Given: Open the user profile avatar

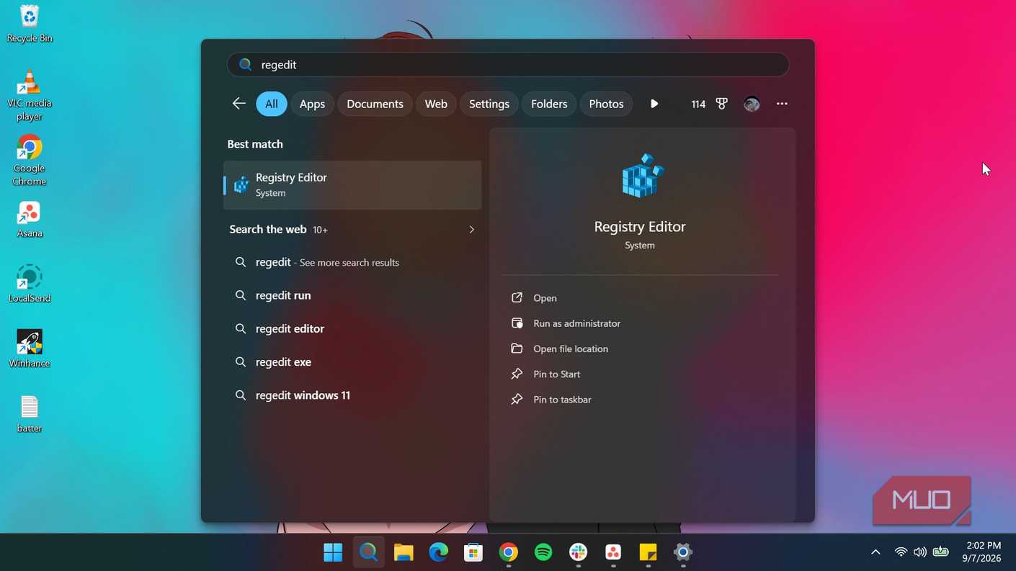Looking at the screenshot, I should click(x=752, y=104).
